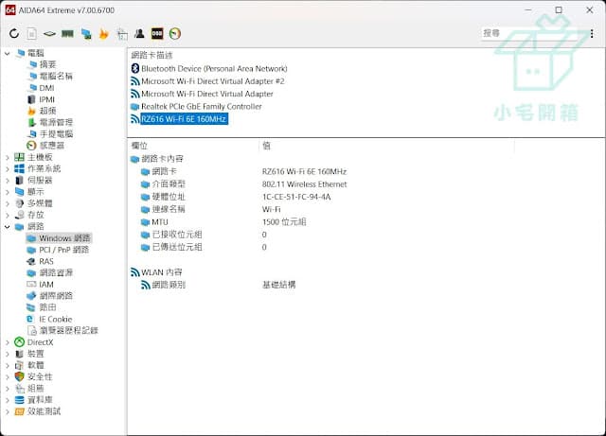Select 瀏覽器歷程記錄 in the tree

69,331
